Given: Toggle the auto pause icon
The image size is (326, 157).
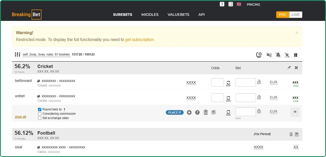Looking at the screenshot, I should tap(287, 55).
